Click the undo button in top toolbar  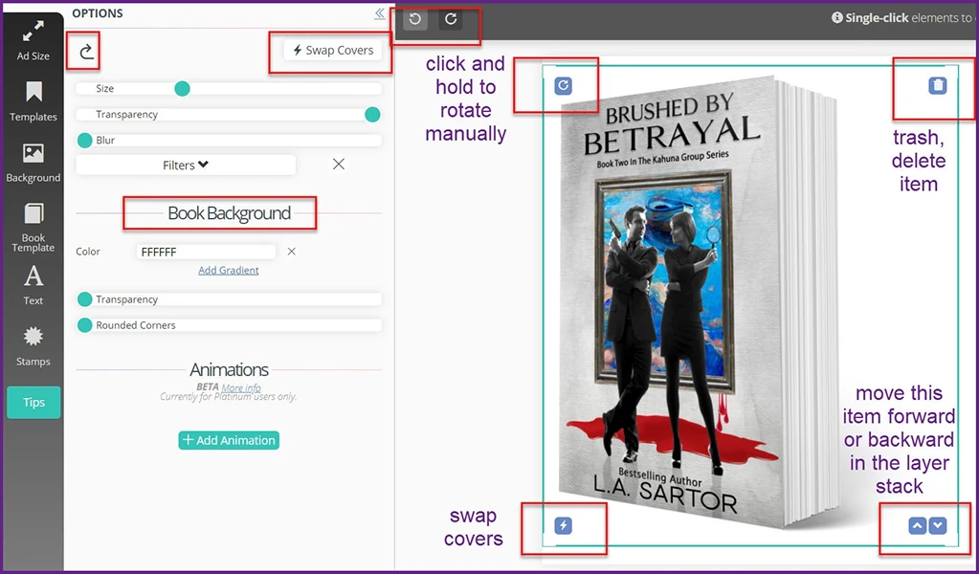point(415,19)
